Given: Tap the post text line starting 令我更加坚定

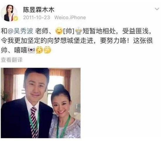Looking at the screenshot, I should pos(77,41).
